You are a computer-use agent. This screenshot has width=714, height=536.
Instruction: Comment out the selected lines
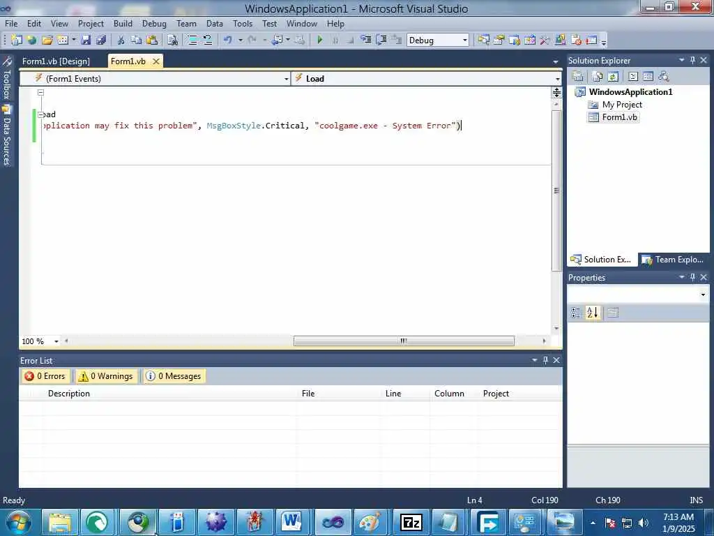tap(192, 40)
